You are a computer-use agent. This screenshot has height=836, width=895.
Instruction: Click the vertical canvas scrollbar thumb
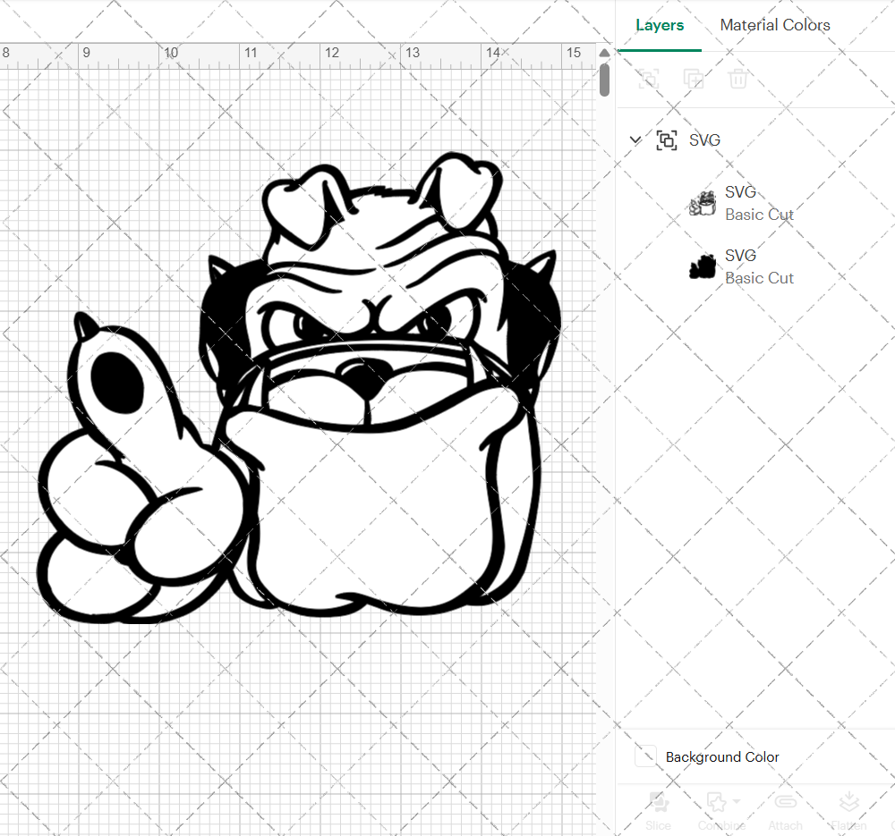click(x=604, y=80)
